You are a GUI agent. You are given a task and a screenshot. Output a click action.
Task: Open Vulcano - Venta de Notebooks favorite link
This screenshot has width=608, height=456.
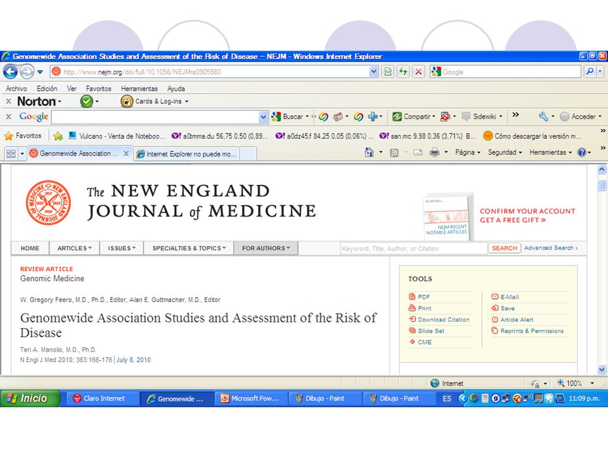pos(117,136)
